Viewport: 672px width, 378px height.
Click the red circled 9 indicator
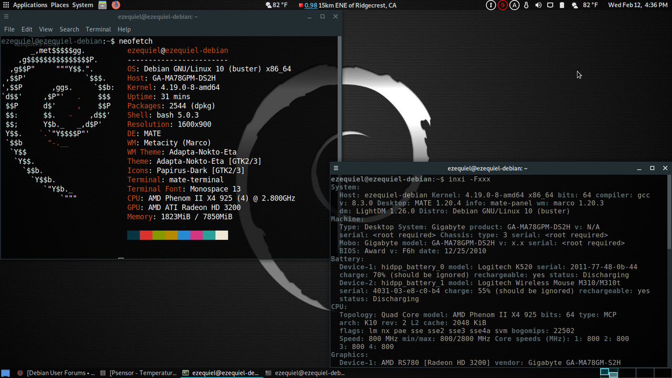click(x=503, y=5)
